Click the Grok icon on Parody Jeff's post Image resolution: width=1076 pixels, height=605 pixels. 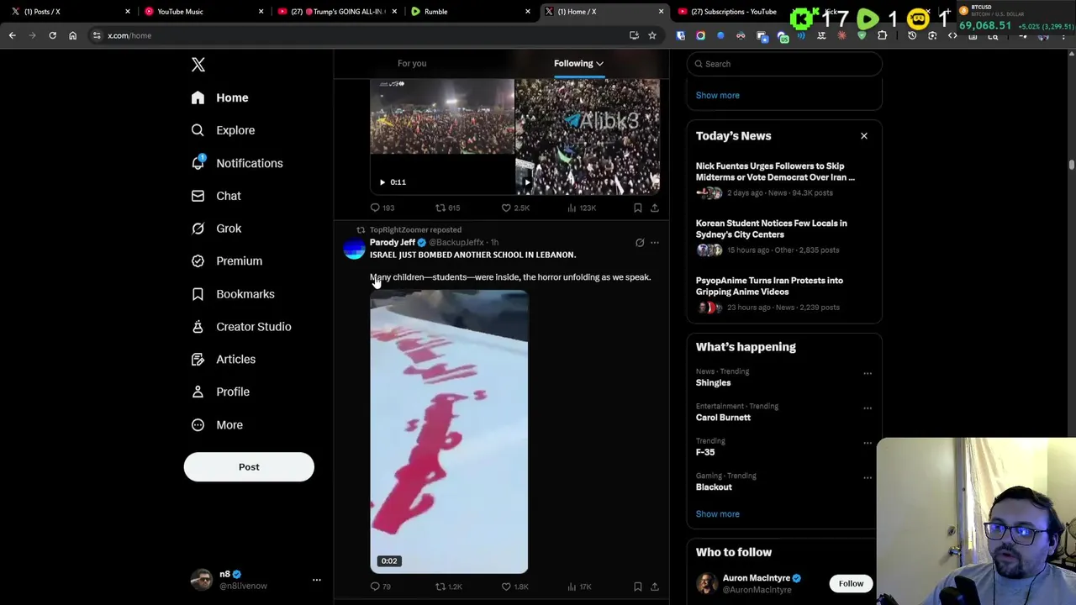click(x=640, y=243)
